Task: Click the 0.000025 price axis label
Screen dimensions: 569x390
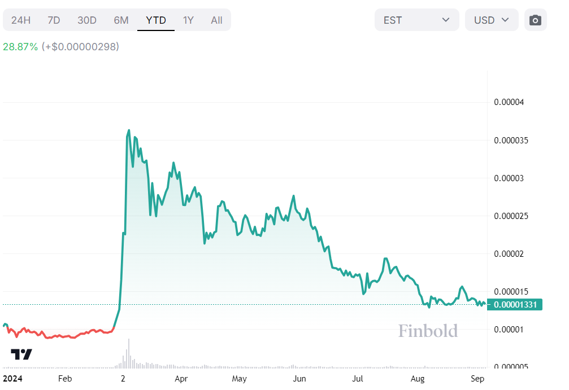Action: click(x=511, y=216)
